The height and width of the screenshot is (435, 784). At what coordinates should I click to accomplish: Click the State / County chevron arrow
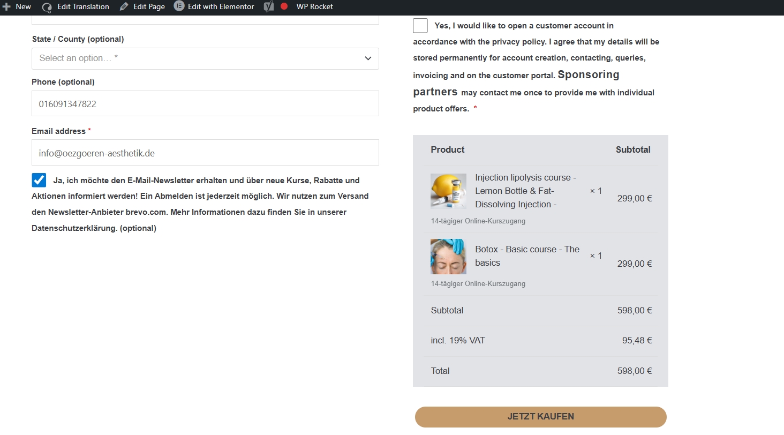tap(368, 58)
